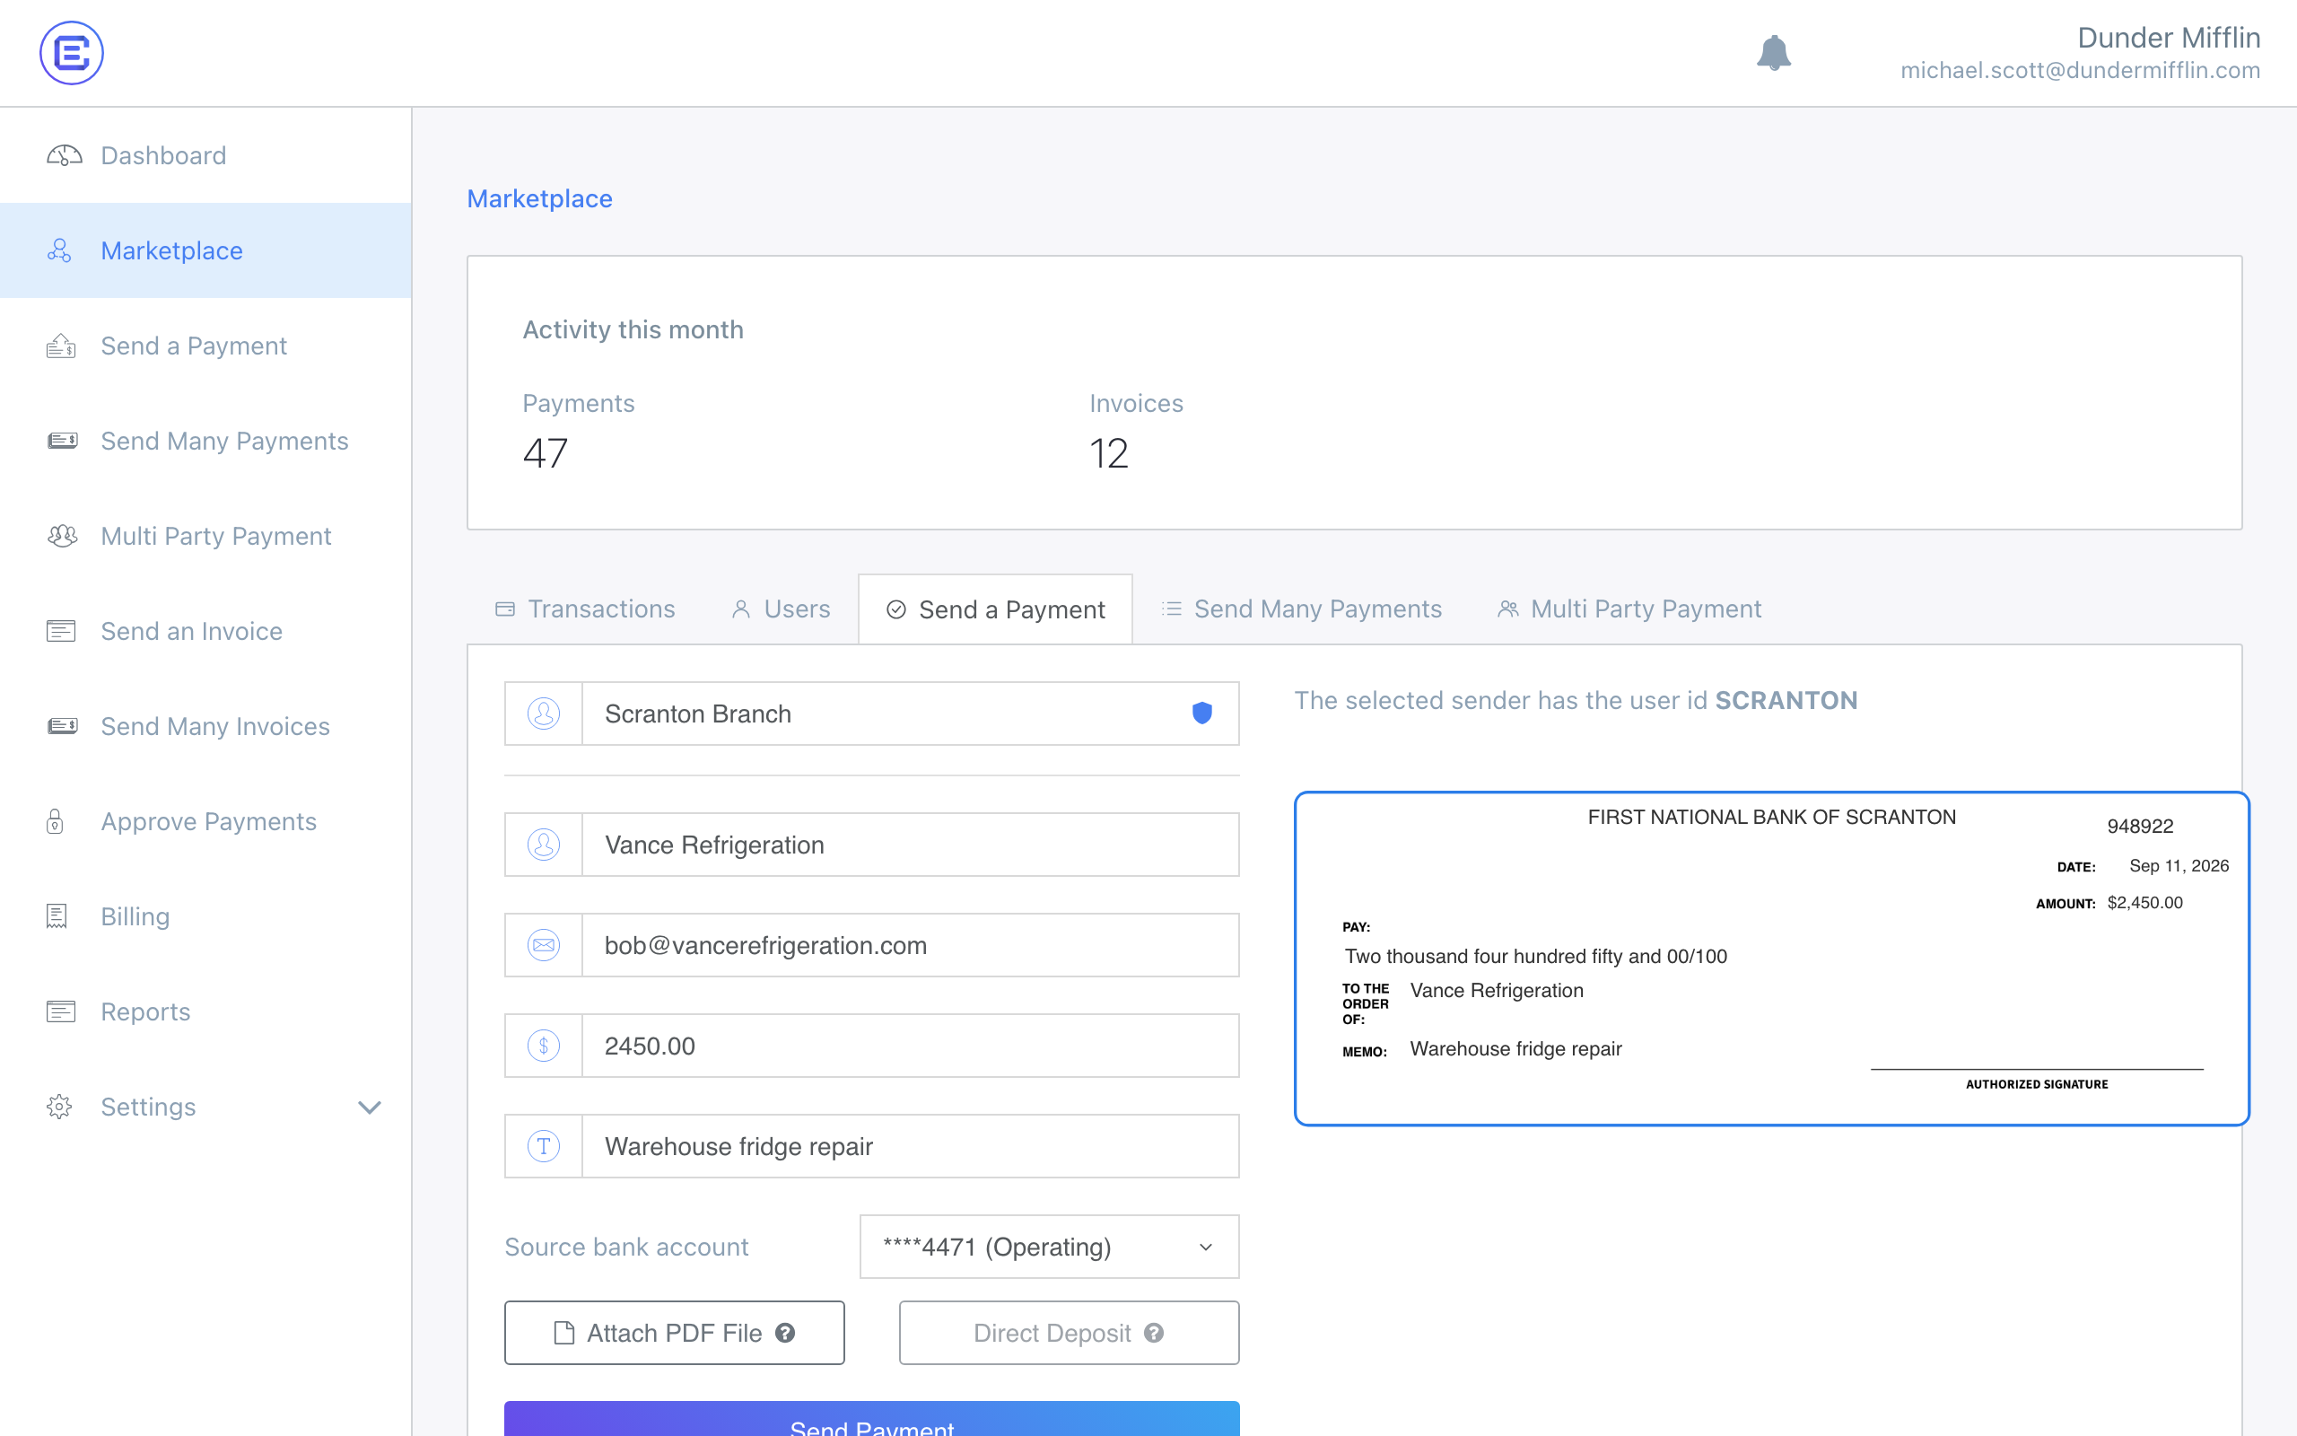Click the blue shield icon in sender field
2297x1436 pixels.
coord(1201,714)
